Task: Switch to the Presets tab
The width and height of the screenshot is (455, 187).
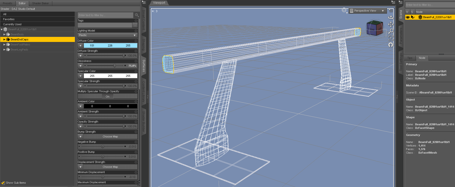Action: click(x=8, y=3)
